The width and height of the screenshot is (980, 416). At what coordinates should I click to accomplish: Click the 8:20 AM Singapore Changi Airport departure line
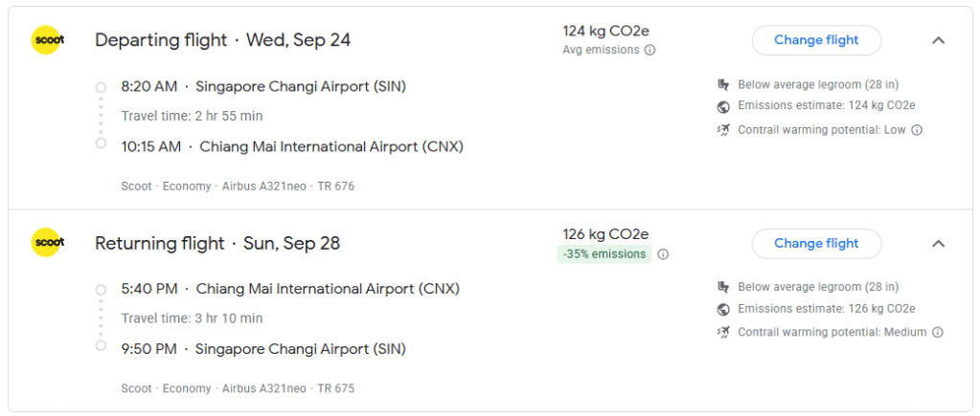coord(263,87)
